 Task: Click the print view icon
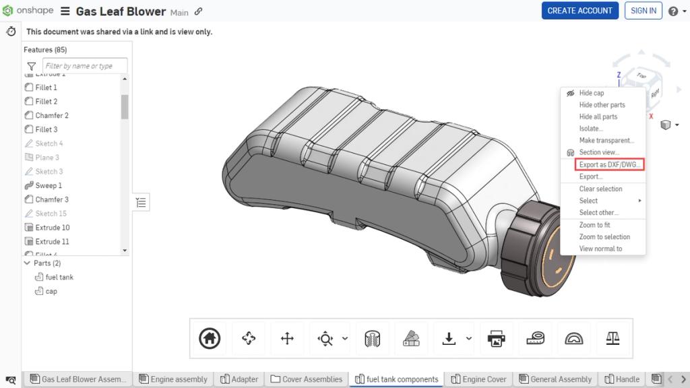[x=497, y=337]
